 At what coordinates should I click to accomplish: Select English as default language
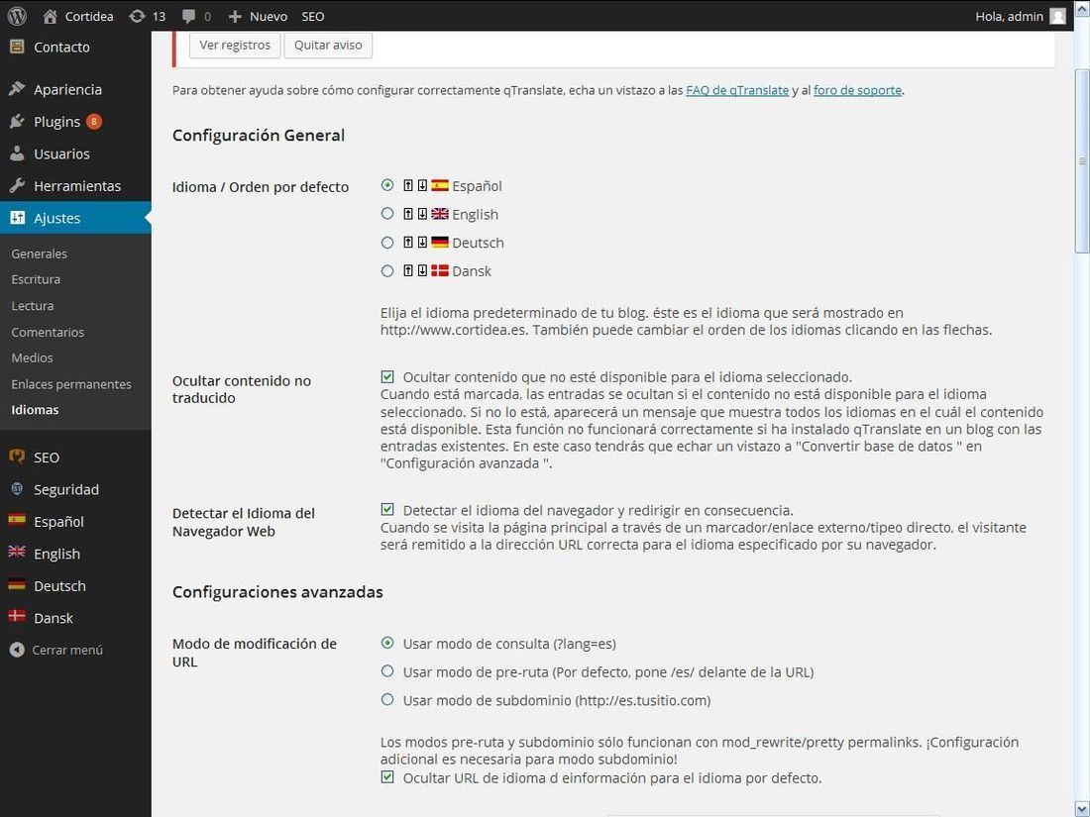387,213
